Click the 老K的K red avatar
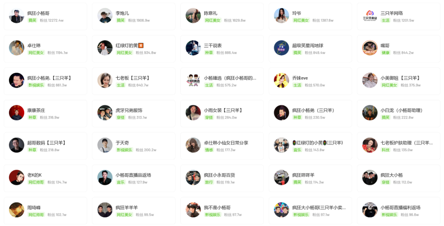The height and width of the screenshot is (226, 444). [x=16, y=178]
